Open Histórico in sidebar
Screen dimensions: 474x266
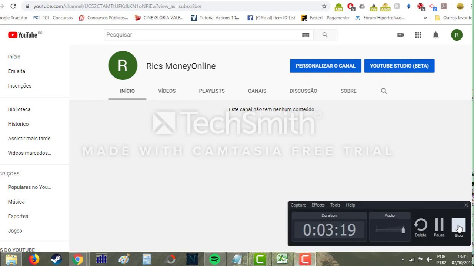tap(18, 124)
